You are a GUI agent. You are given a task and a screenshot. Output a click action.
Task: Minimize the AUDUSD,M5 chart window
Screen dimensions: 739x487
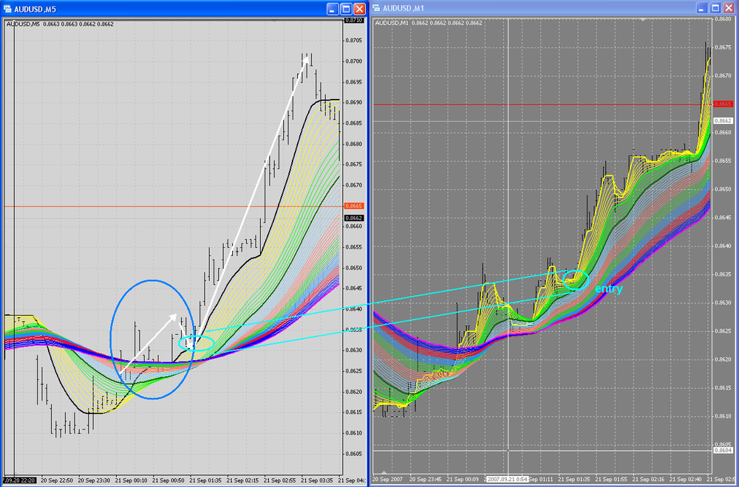click(x=333, y=8)
